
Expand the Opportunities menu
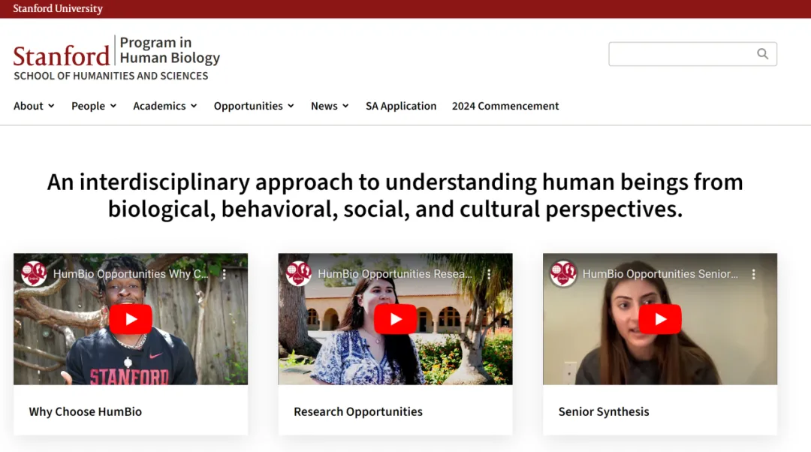pyautogui.click(x=254, y=106)
